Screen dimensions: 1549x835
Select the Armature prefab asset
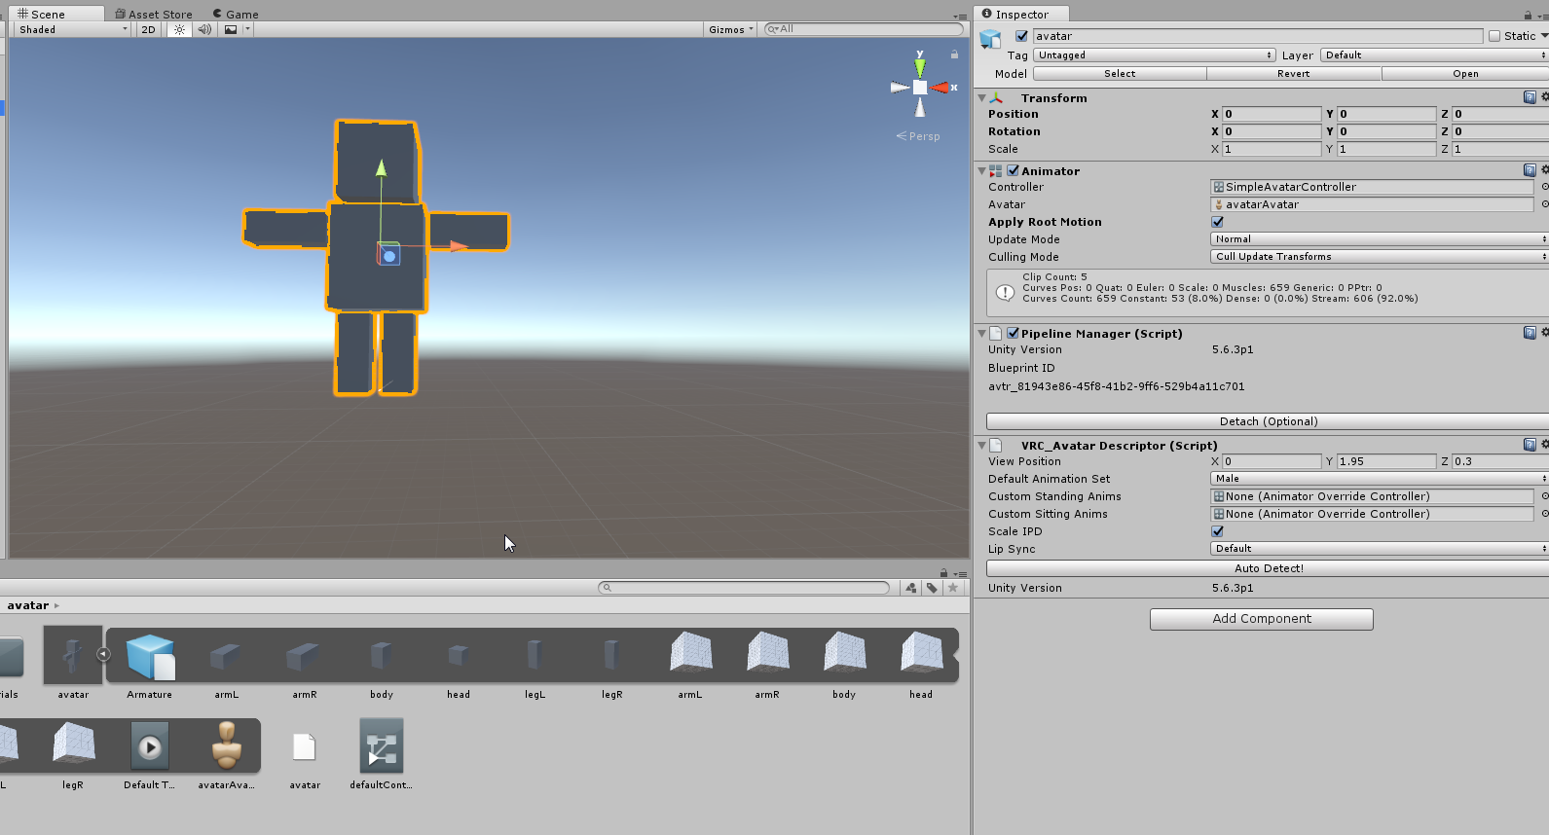150,657
